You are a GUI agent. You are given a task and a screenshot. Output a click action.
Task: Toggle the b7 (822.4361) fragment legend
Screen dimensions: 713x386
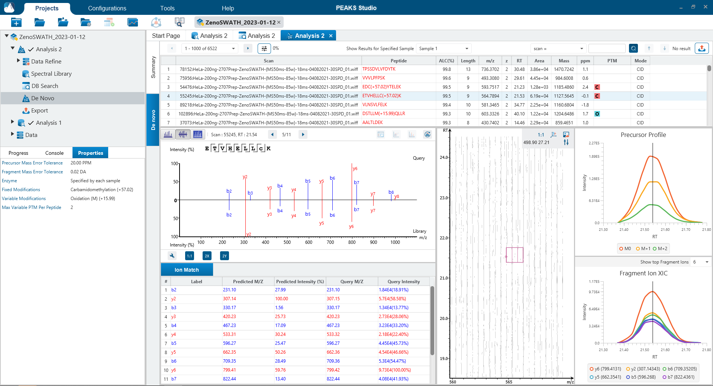click(x=678, y=377)
